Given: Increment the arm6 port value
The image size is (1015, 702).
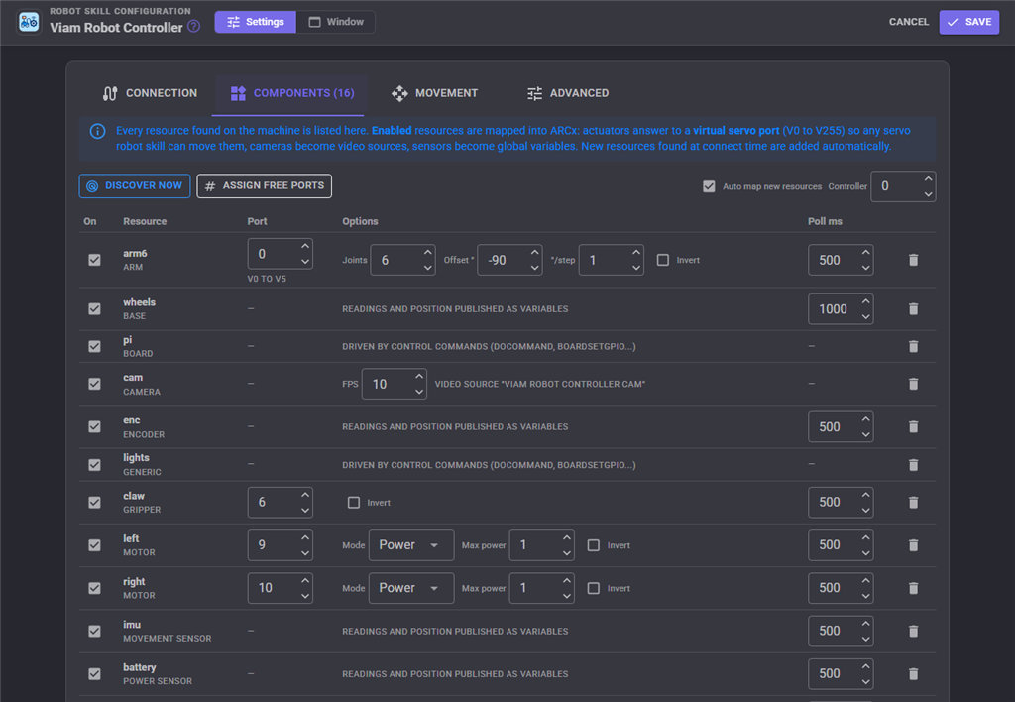Looking at the screenshot, I should 305,246.
